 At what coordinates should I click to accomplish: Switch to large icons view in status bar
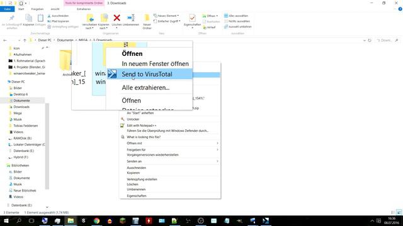pyautogui.click(x=399, y=212)
